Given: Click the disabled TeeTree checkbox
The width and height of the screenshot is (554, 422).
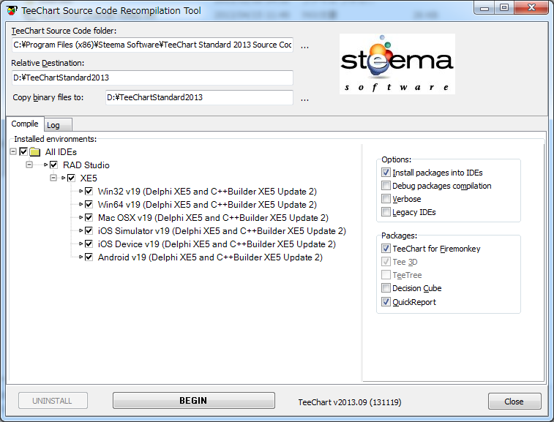Looking at the screenshot, I should (x=386, y=275).
